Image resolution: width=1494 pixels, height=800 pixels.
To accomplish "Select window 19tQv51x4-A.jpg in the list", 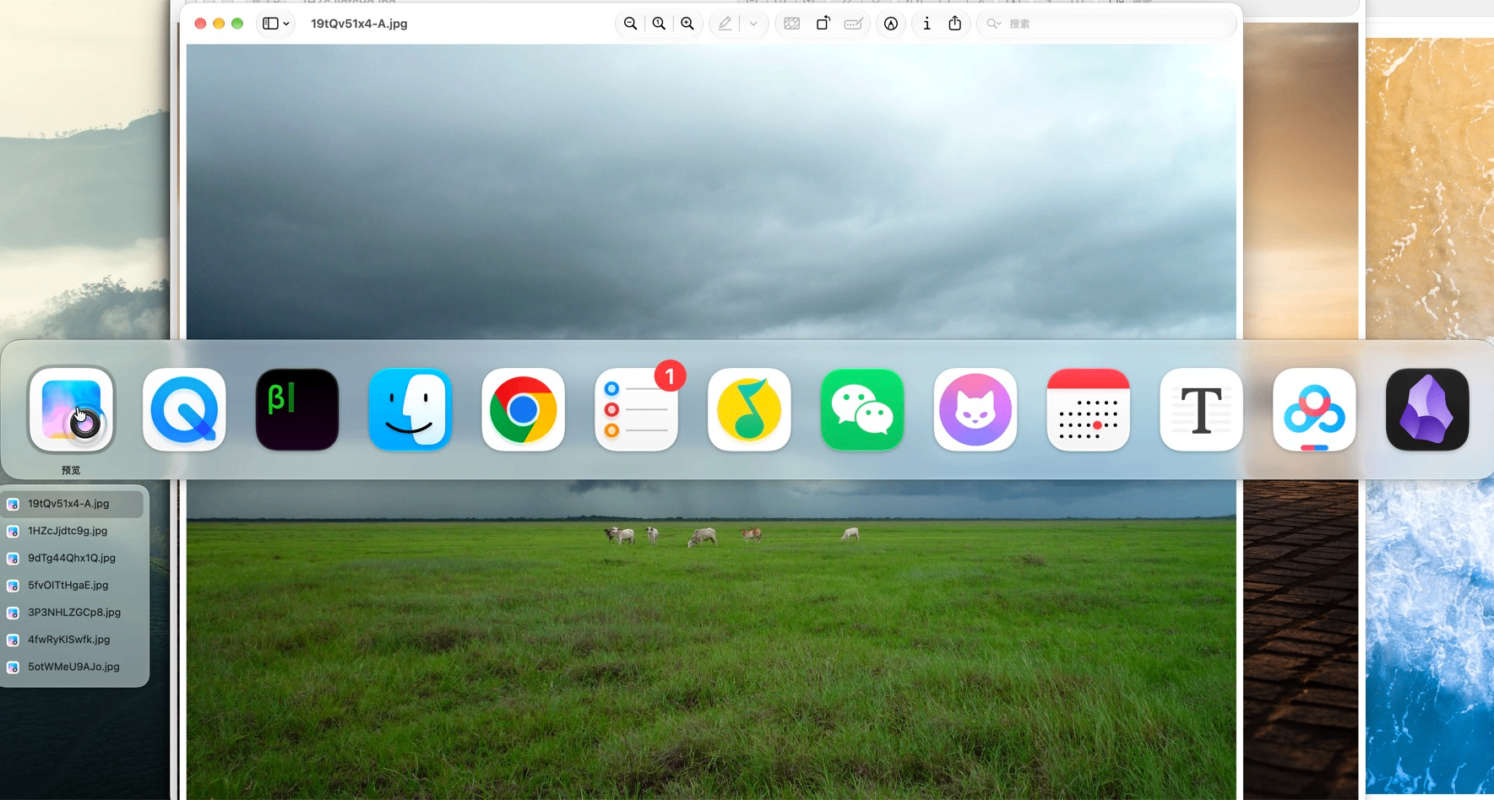I will coord(73,504).
